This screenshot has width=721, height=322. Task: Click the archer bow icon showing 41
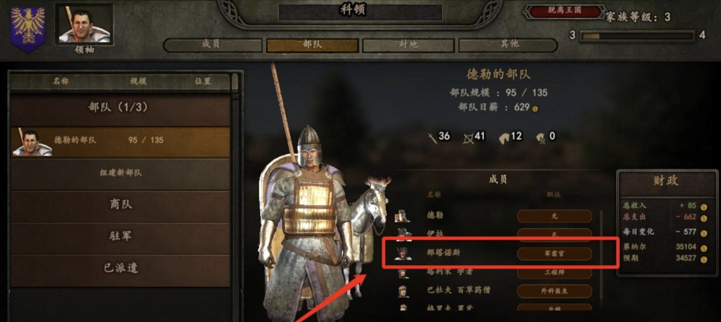(x=468, y=138)
